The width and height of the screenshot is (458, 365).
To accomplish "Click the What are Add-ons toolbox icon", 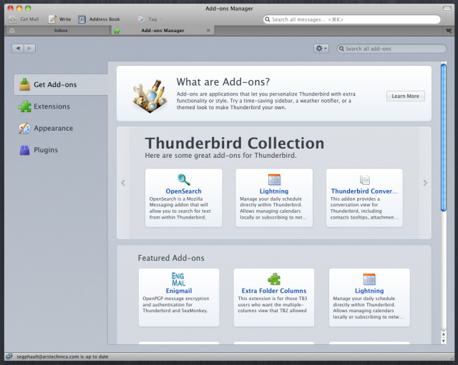I will click(x=150, y=96).
